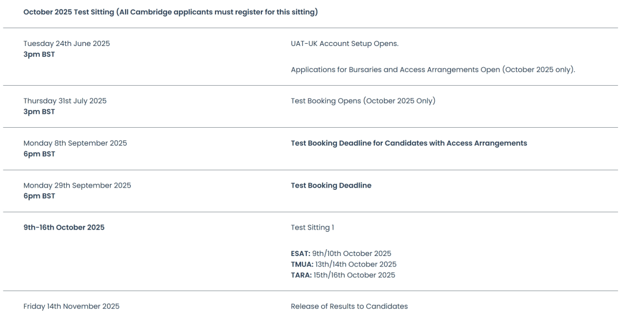Screen dimensions: 622x317
Task: Select the Friday 14th November 2025 date
Action: [x=71, y=306]
